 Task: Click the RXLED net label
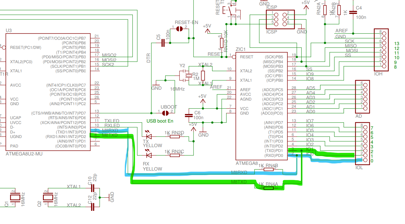tap(112, 125)
